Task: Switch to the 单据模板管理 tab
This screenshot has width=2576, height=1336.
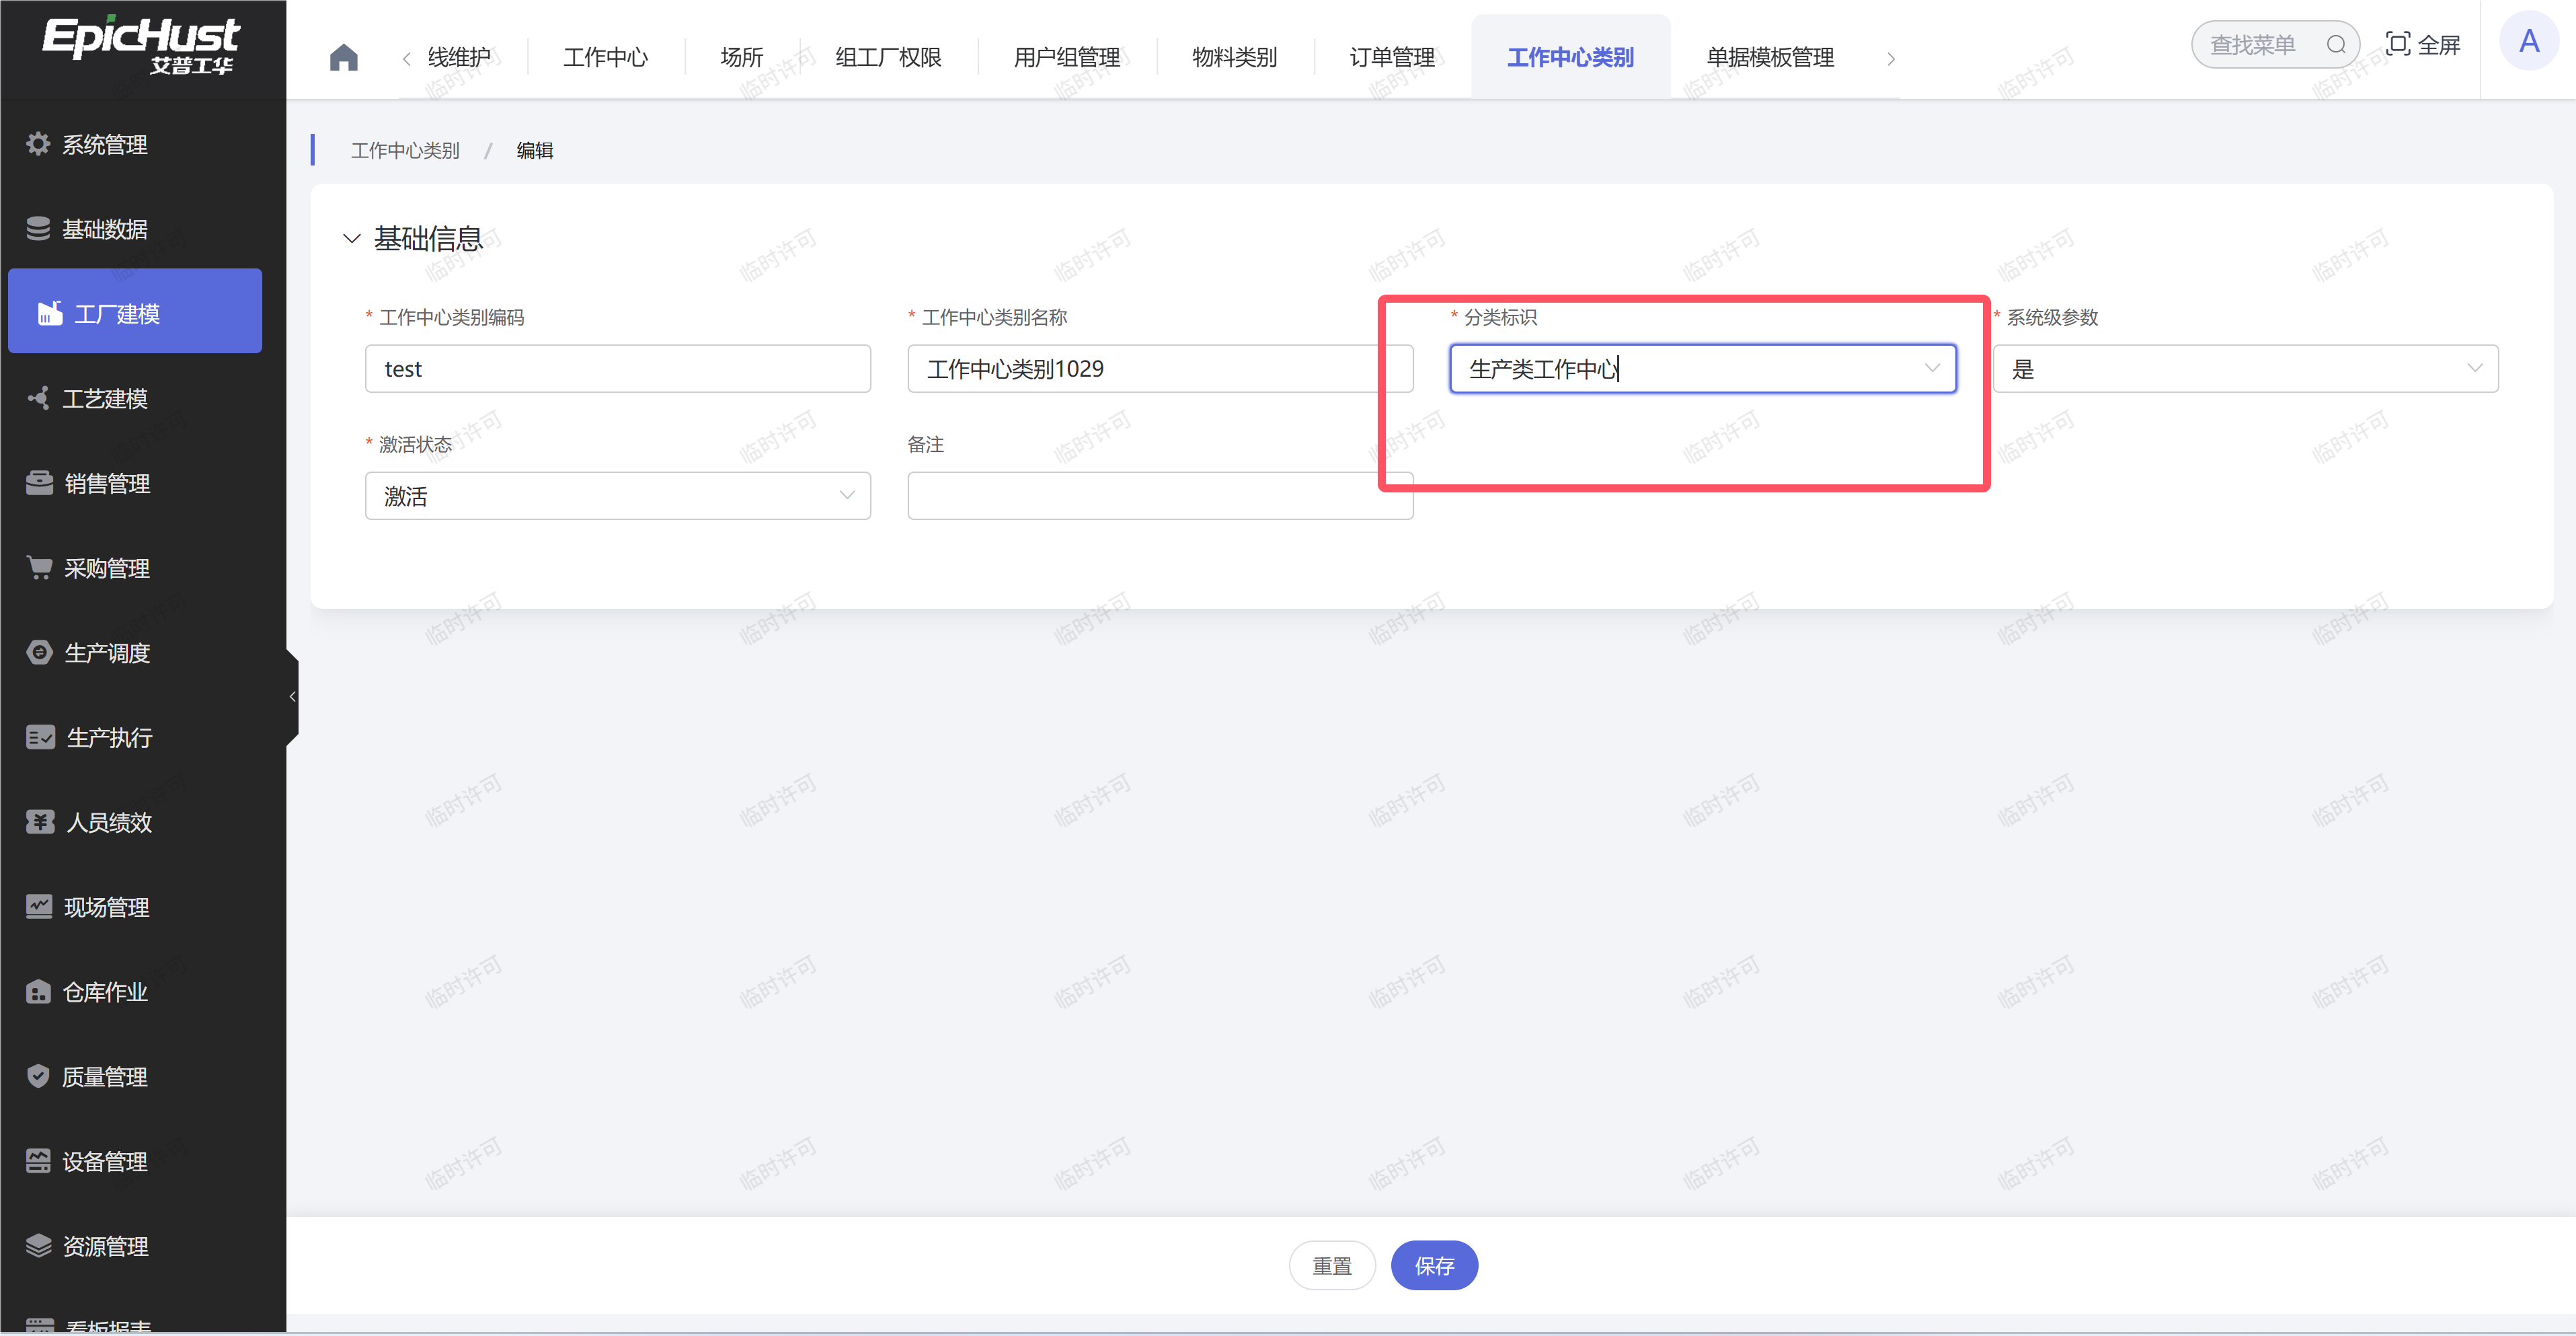Action: [1769, 58]
